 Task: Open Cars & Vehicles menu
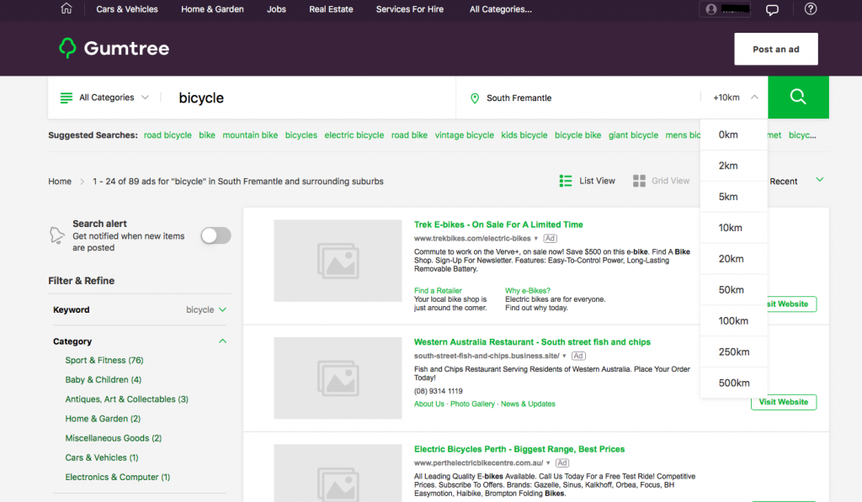click(127, 9)
